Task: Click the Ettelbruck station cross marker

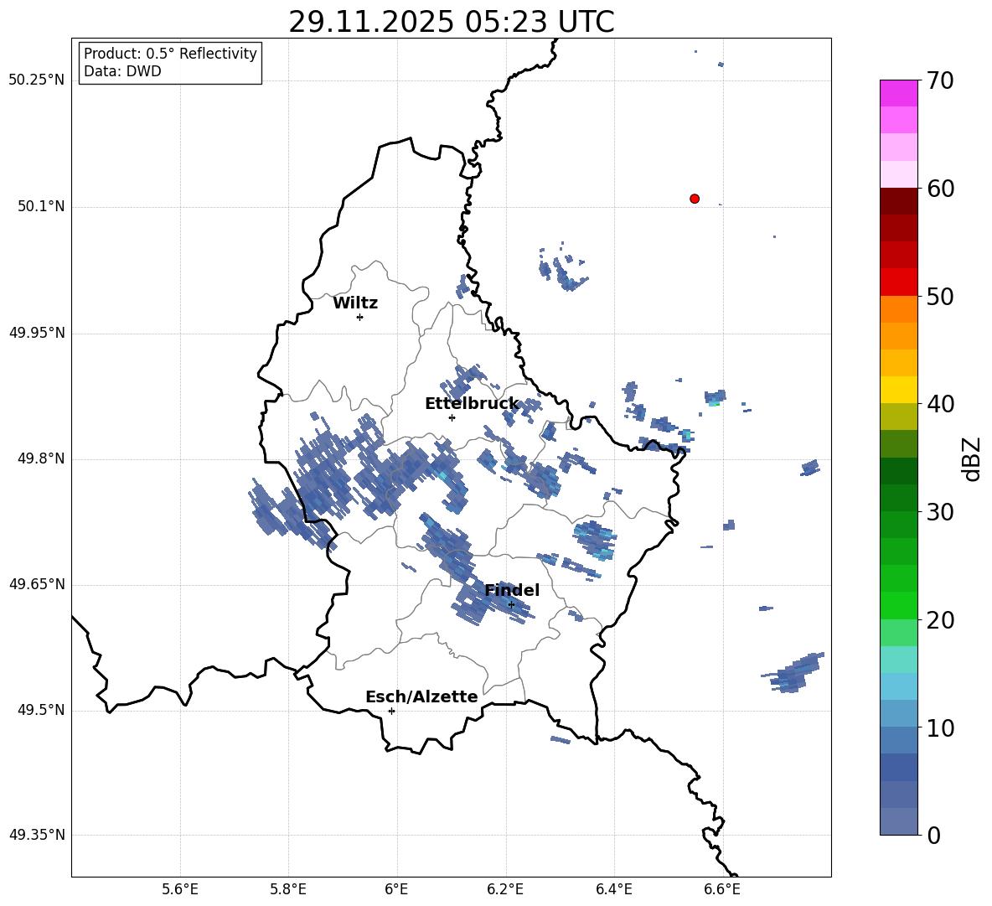Action: click(x=452, y=417)
